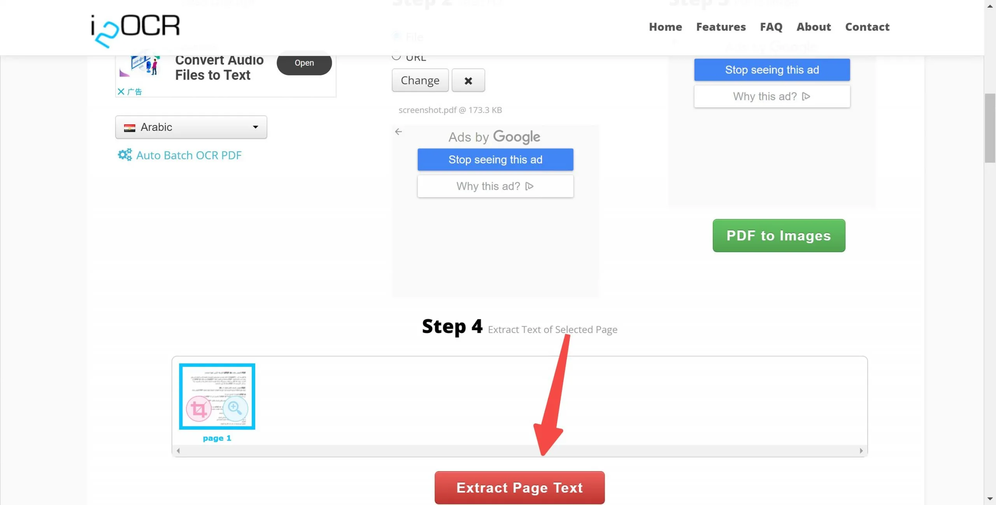Click the Arabic language flag icon
The image size is (996, 505).
pyautogui.click(x=130, y=127)
